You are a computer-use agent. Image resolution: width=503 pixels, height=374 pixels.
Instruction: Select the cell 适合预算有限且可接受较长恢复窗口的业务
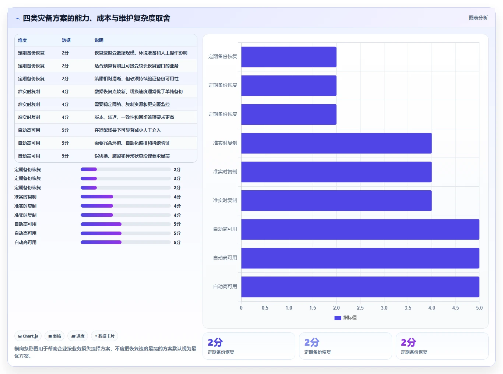coord(137,66)
